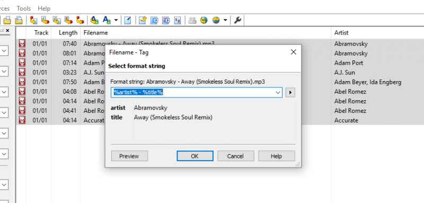
Task: Click the file icon of the 07:40 row
Action: coord(22,43)
